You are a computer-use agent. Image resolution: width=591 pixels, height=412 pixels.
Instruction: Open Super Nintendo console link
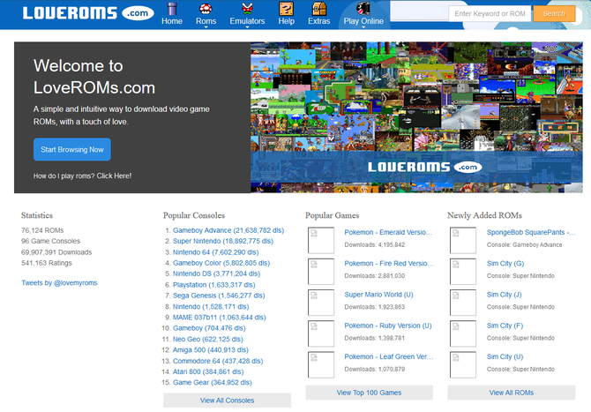point(223,241)
